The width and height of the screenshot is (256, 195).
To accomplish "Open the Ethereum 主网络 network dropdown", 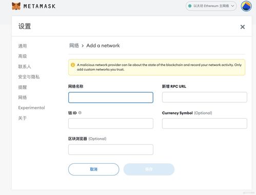I will click(211, 6).
